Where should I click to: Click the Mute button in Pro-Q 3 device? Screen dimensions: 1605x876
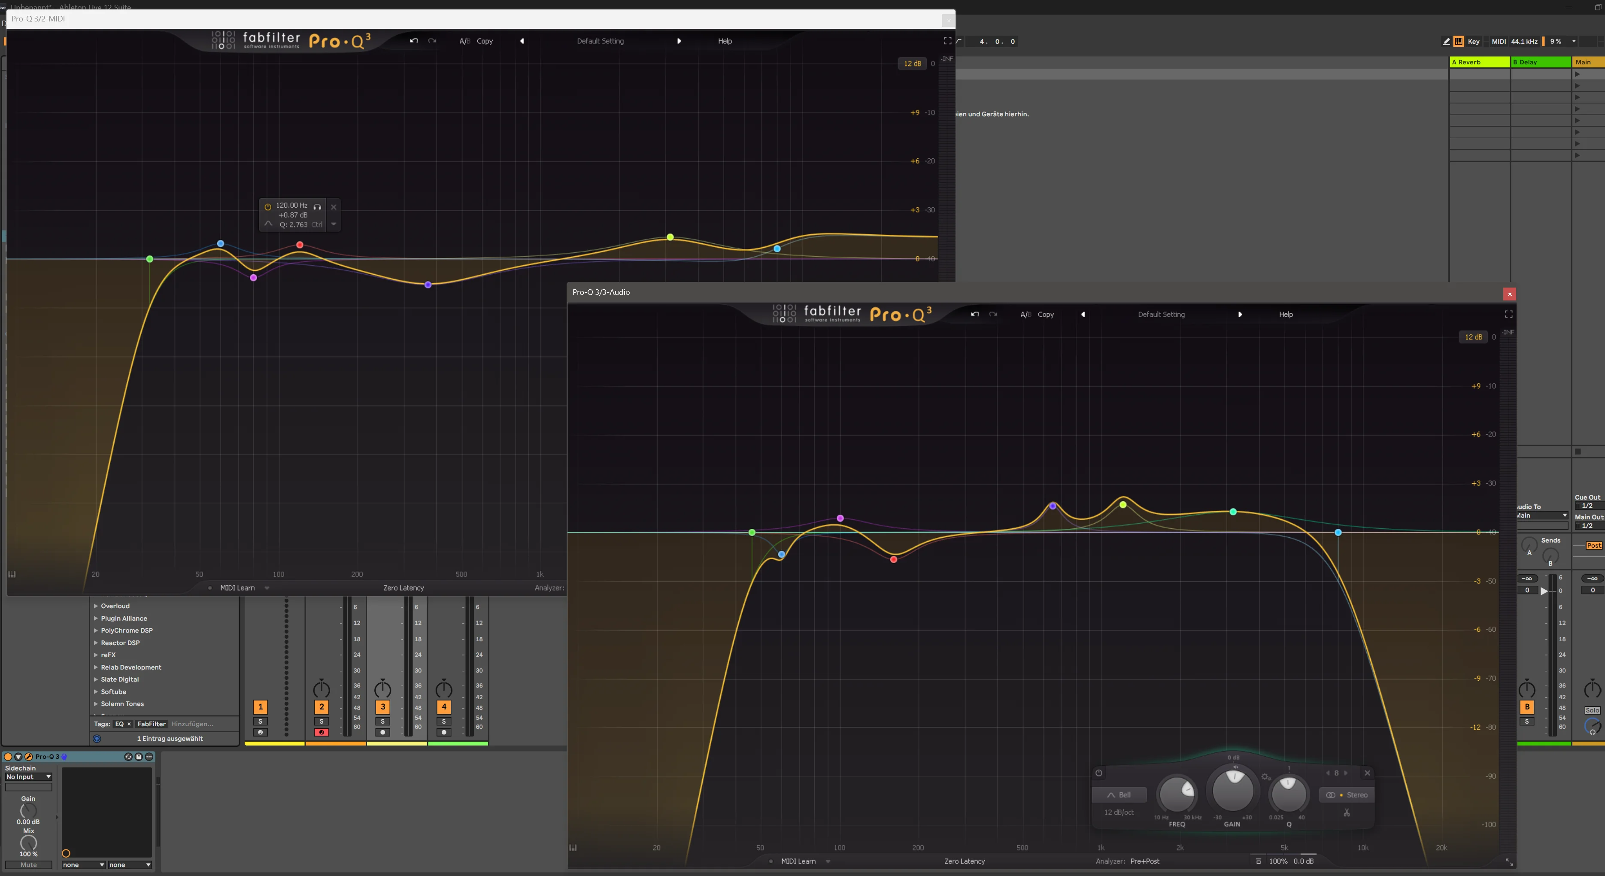click(29, 865)
